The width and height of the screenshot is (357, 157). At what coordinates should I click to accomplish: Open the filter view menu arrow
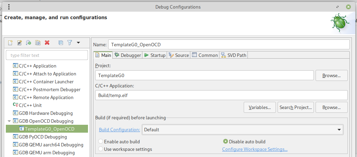point(78,43)
